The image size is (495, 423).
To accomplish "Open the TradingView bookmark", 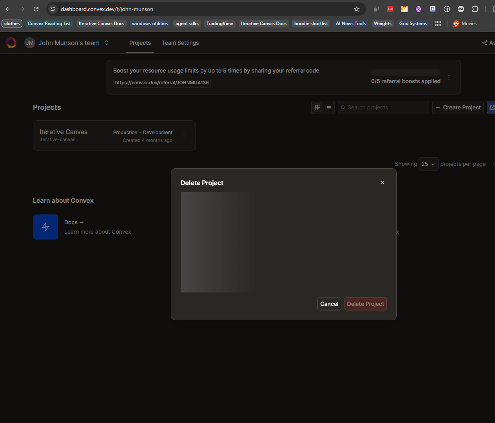I will coord(219,24).
